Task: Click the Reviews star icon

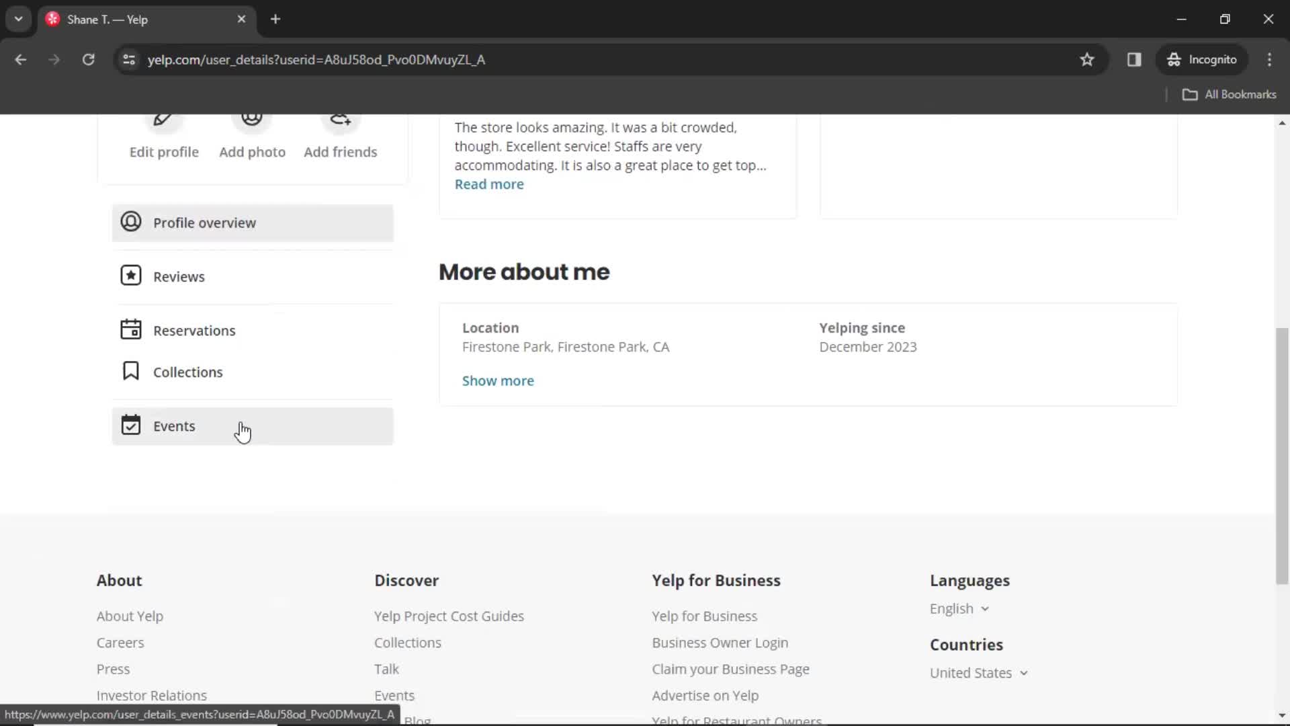Action: click(131, 276)
